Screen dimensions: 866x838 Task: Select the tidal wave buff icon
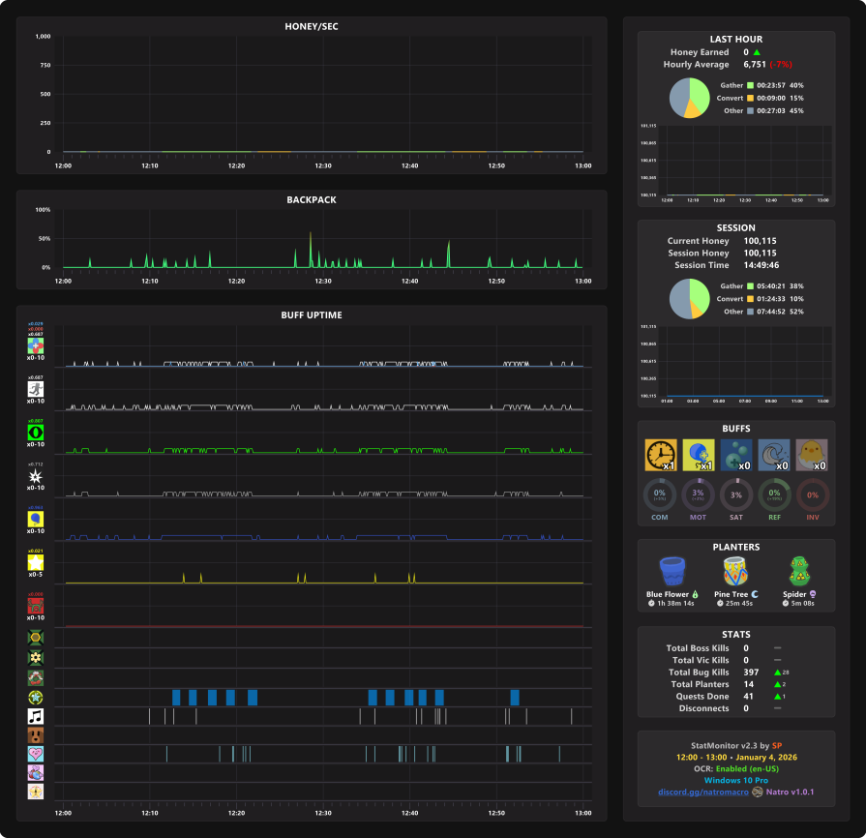point(774,455)
